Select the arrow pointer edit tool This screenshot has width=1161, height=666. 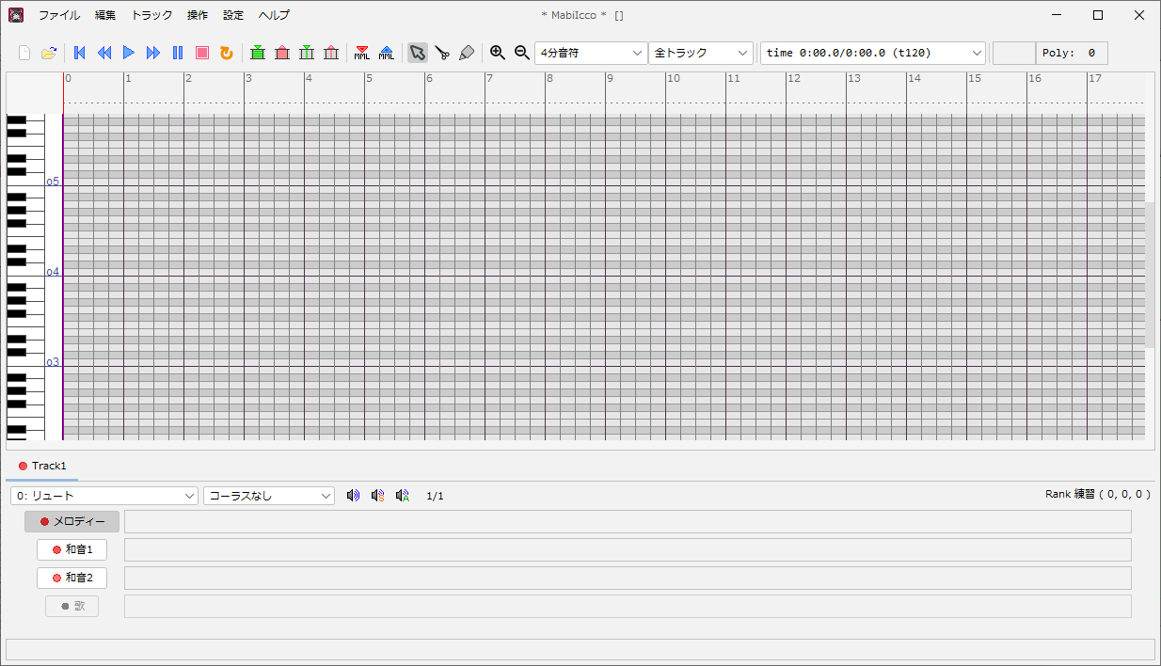click(418, 53)
